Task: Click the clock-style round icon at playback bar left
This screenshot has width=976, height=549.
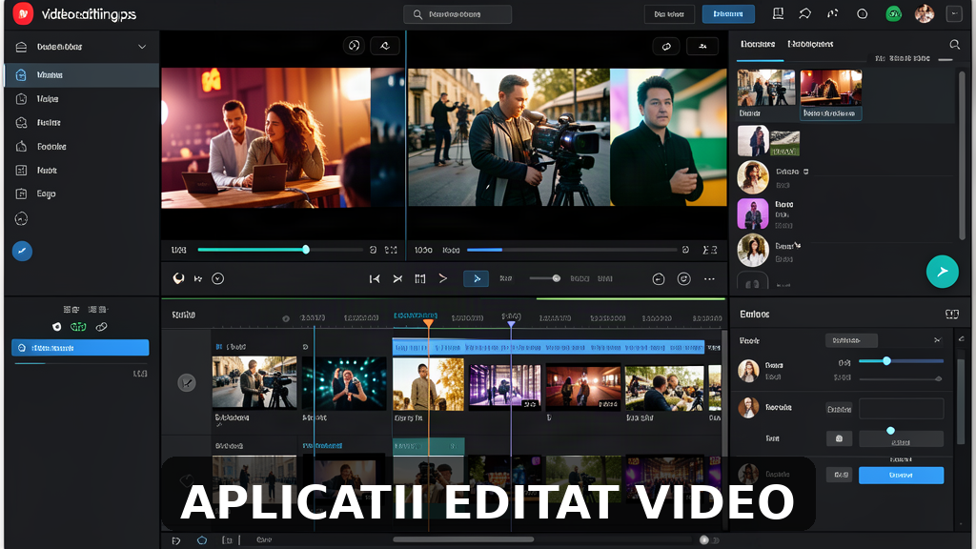Action: [218, 278]
